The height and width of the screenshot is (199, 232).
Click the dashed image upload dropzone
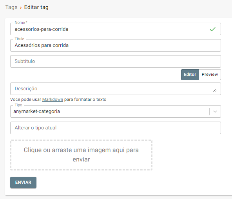coord(81,155)
